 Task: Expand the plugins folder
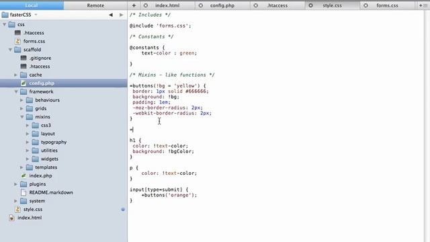16,184
